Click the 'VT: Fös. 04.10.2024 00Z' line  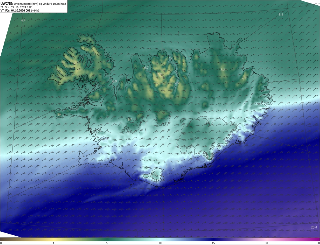(20, 11)
